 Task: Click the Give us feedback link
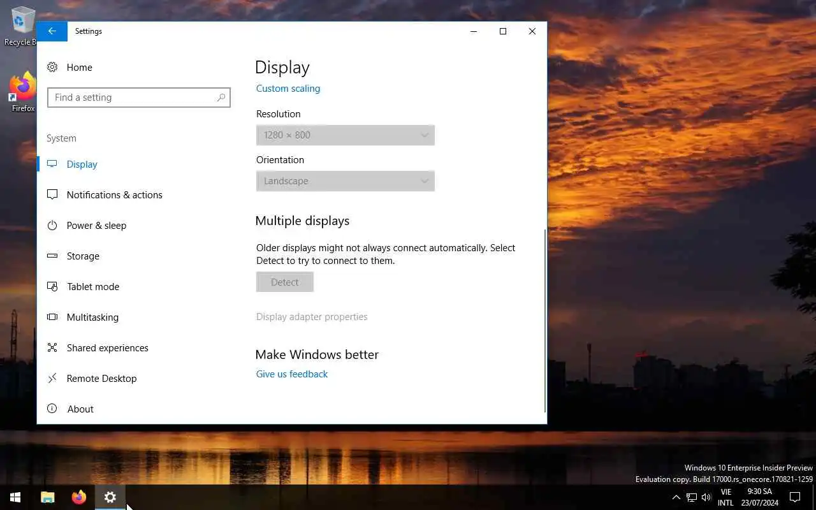point(292,374)
